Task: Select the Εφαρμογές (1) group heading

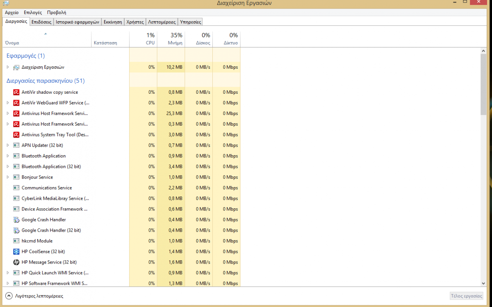Action: coord(25,56)
